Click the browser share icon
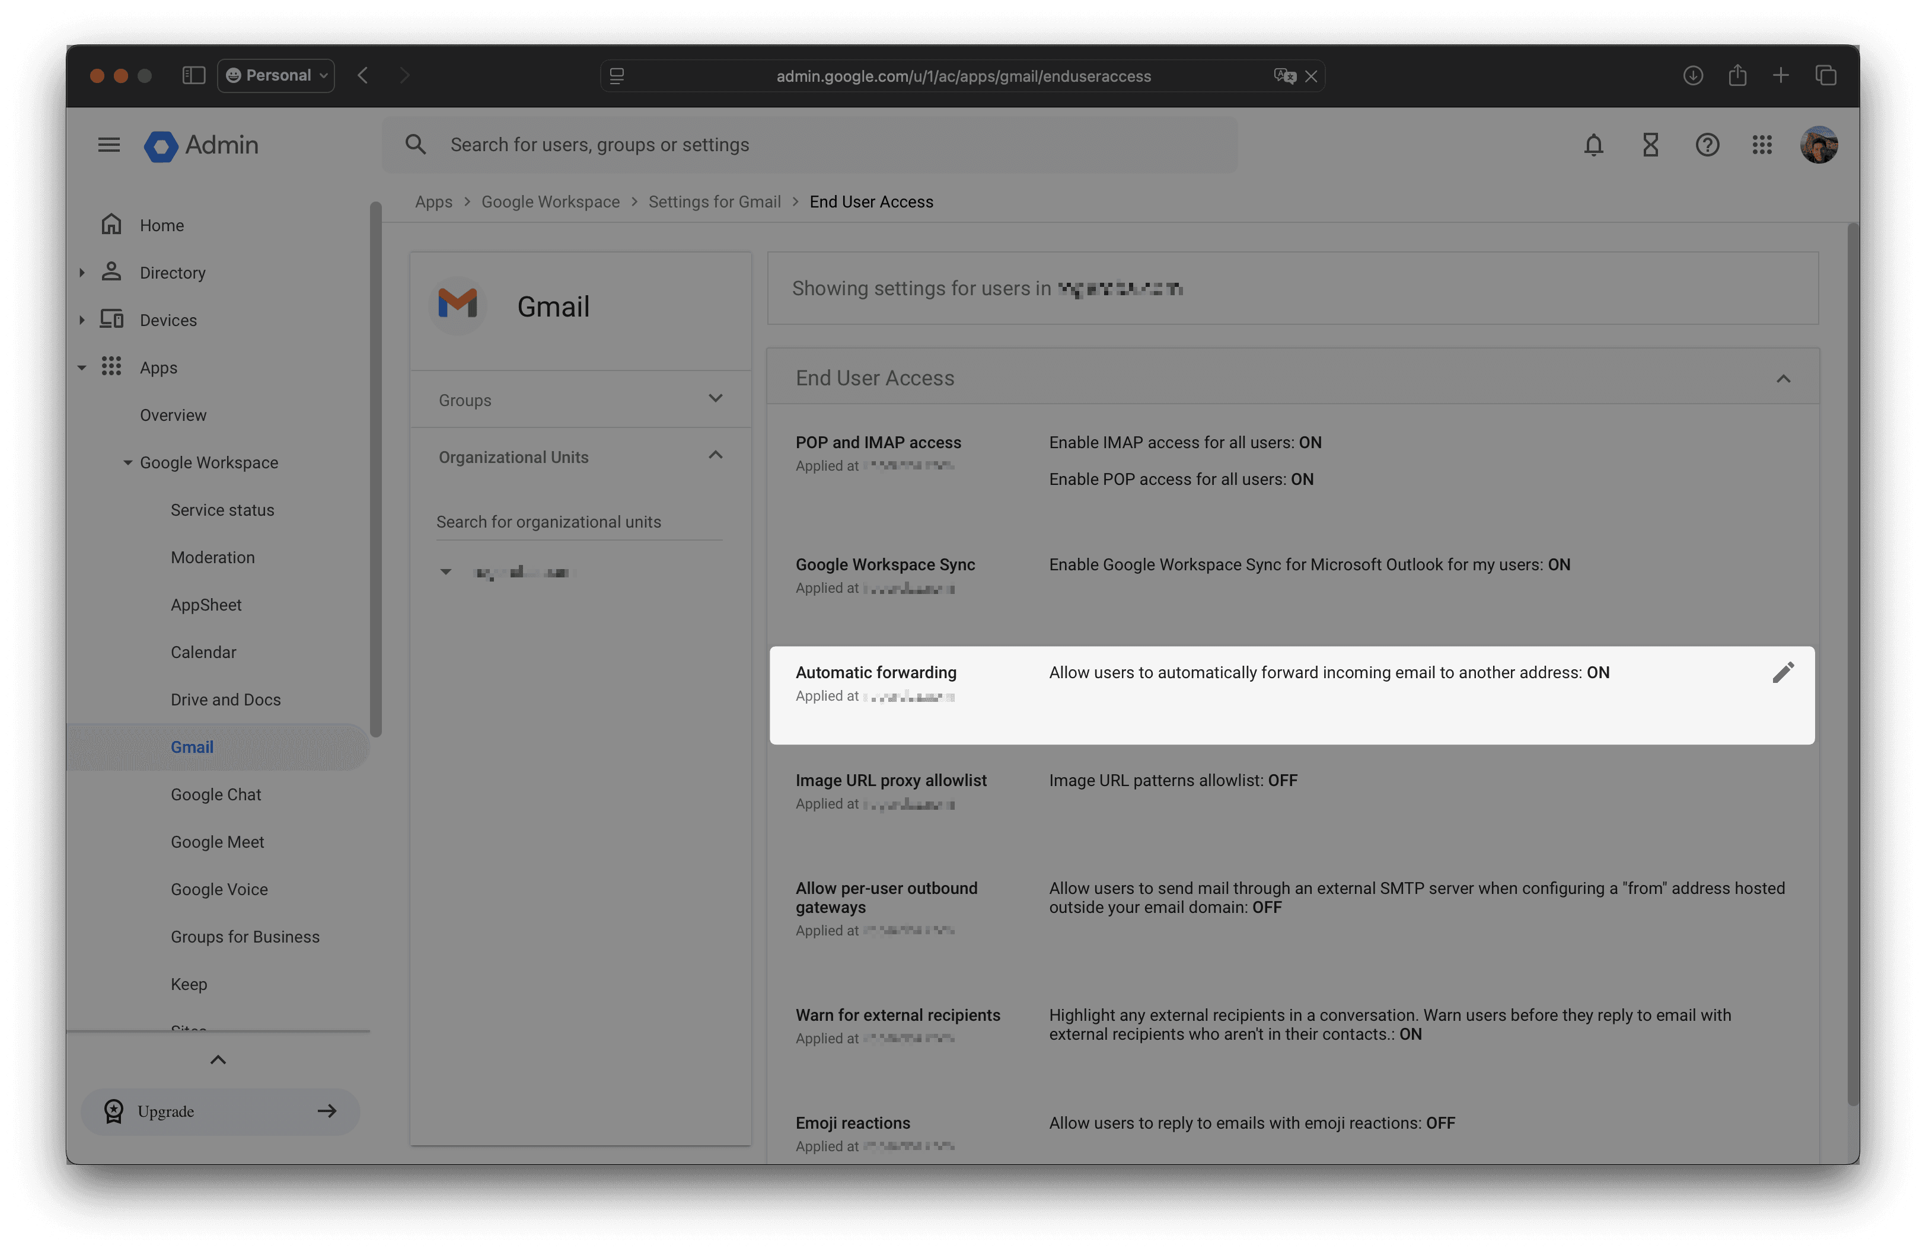This screenshot has width=1926, height=1252. (x=1737, y=75)
